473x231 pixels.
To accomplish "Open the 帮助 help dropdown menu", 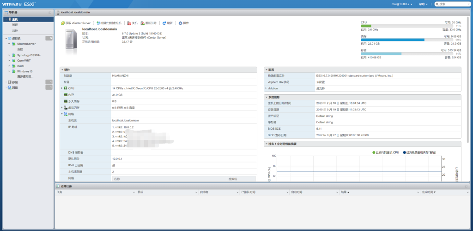I will click(x=423, y=4).
